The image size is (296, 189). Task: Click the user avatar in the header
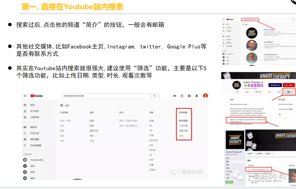pos(205,96)
